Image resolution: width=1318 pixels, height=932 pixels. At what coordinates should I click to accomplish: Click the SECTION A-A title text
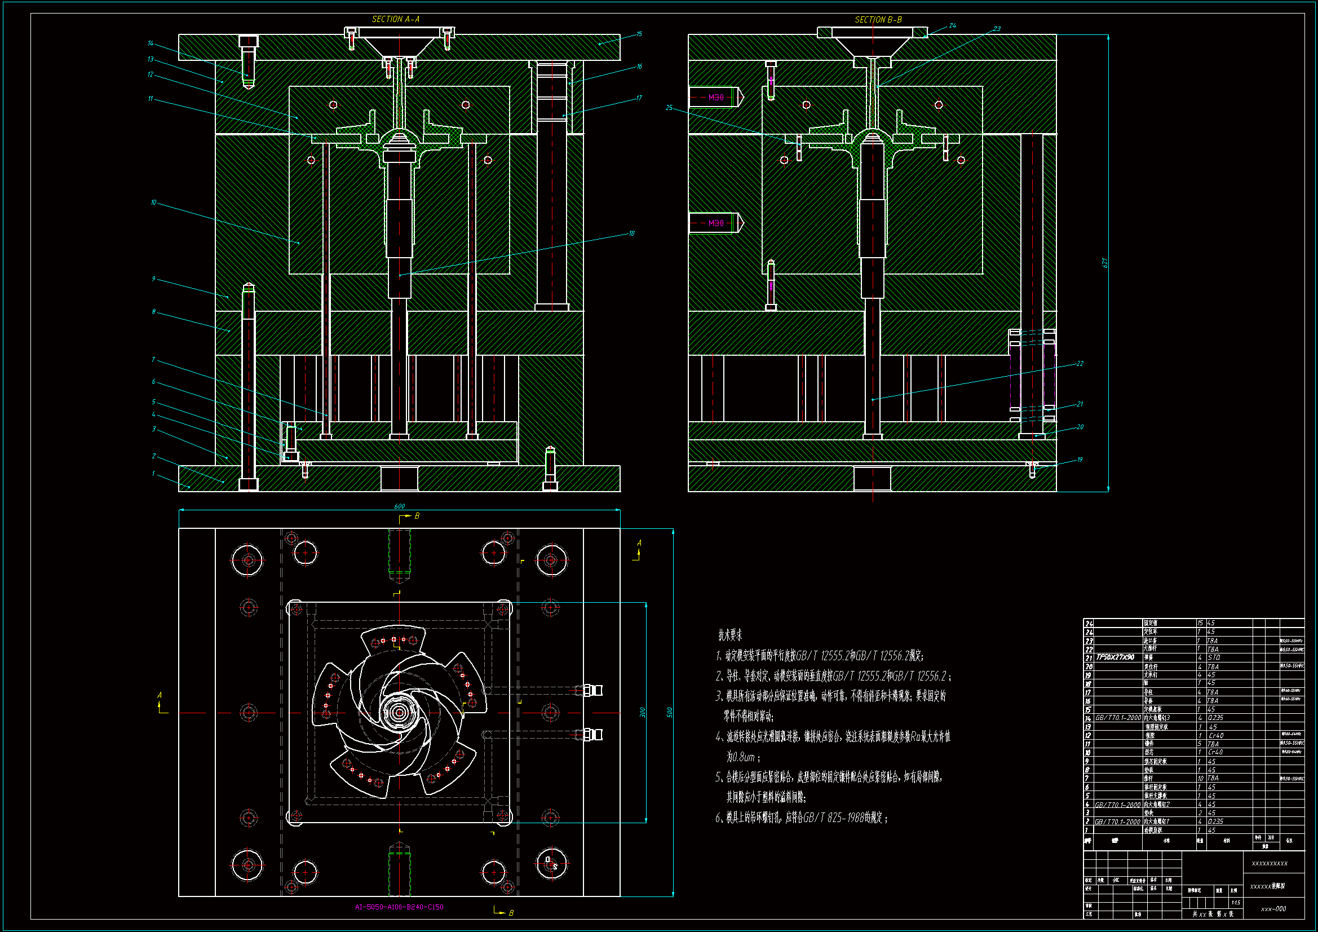click(x=396, y=19)
